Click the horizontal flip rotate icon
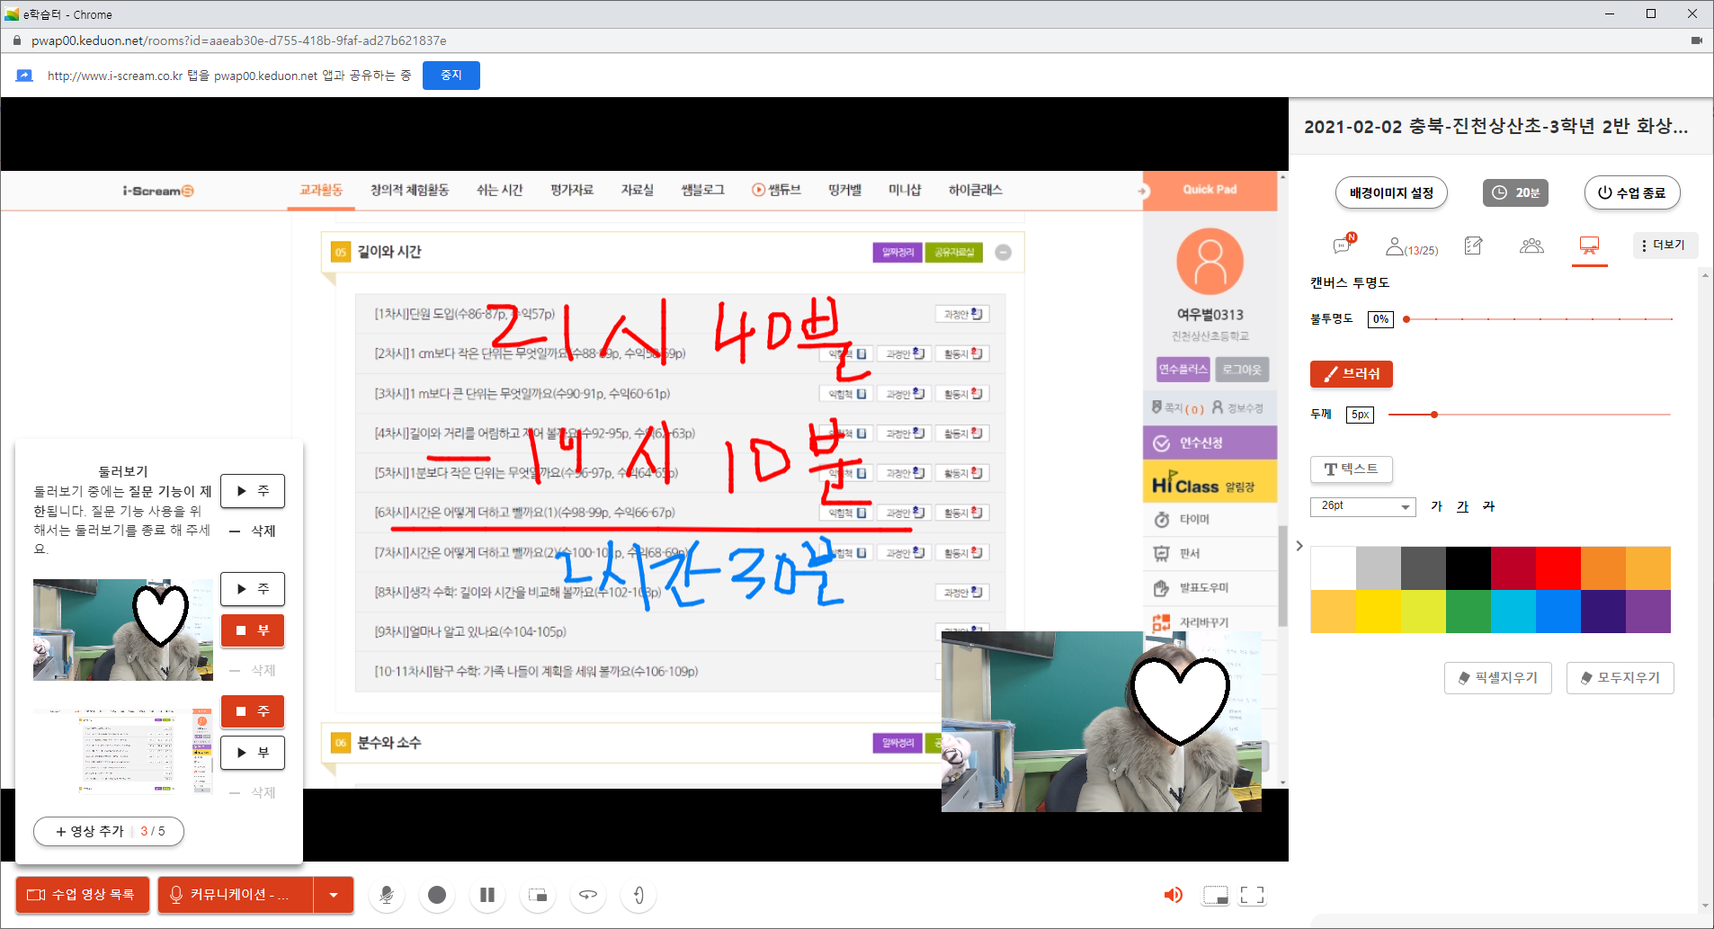 [588, 895]
